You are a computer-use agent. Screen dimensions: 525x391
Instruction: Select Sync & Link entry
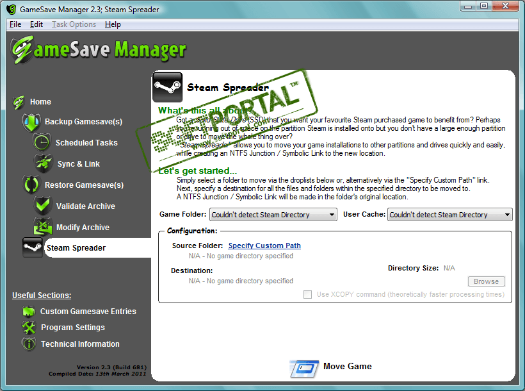click(x=79, y=163)
